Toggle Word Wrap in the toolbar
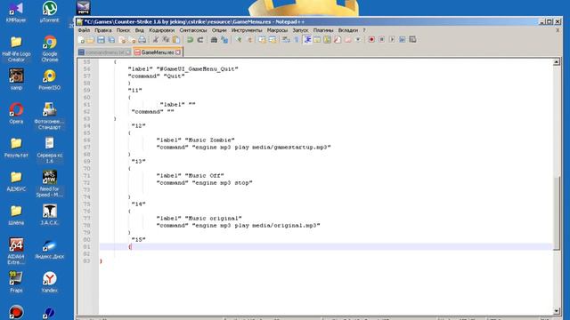 pos(286,40)
